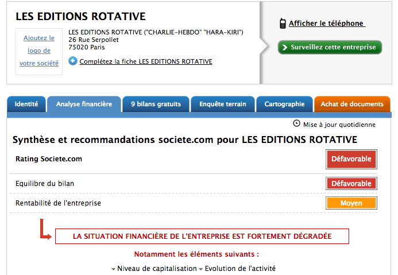Open the Identité tab

coord(26,104)
